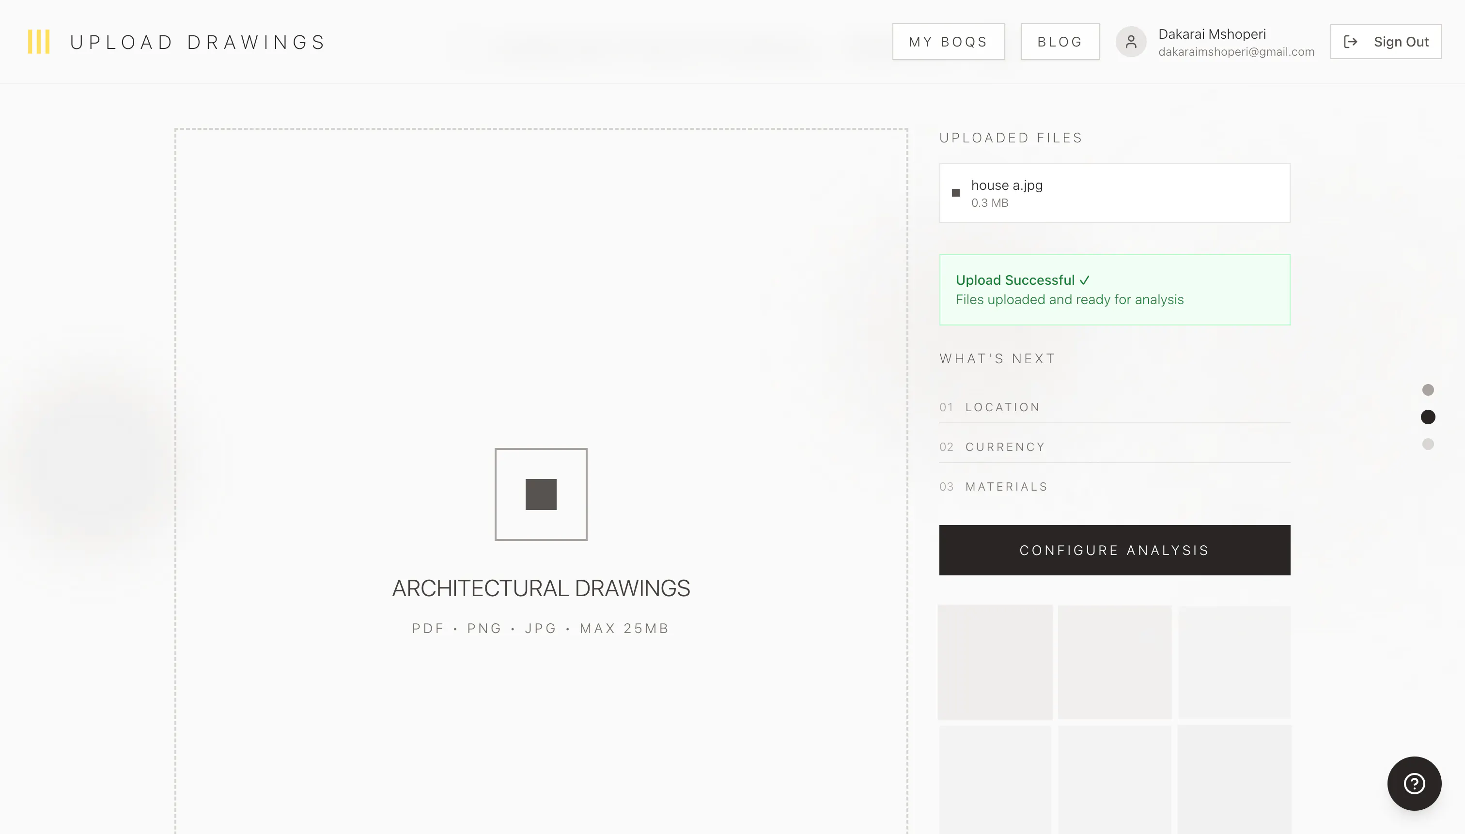Click the house a.jpg file bullet icon

coord(956,193)
